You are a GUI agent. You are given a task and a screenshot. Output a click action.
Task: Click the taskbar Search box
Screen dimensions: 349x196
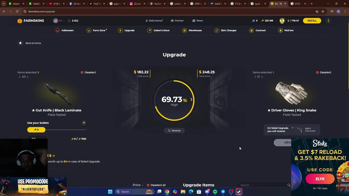[x=134, y=192]
